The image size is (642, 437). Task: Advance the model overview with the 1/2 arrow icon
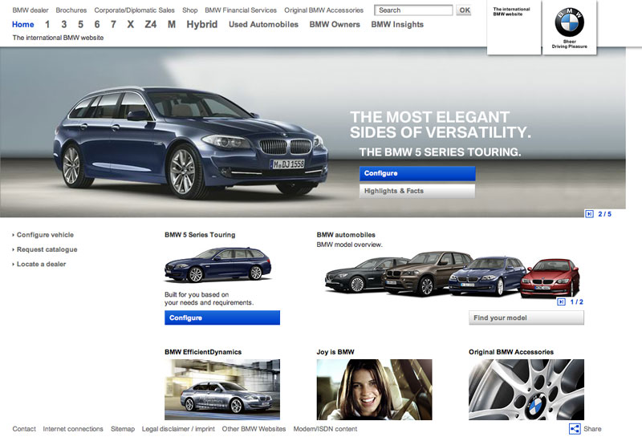point(561,302)
